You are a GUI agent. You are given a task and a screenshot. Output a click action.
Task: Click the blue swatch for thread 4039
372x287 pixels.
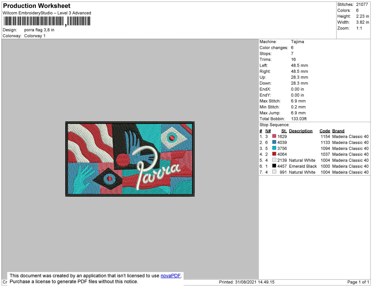point(274,142)
